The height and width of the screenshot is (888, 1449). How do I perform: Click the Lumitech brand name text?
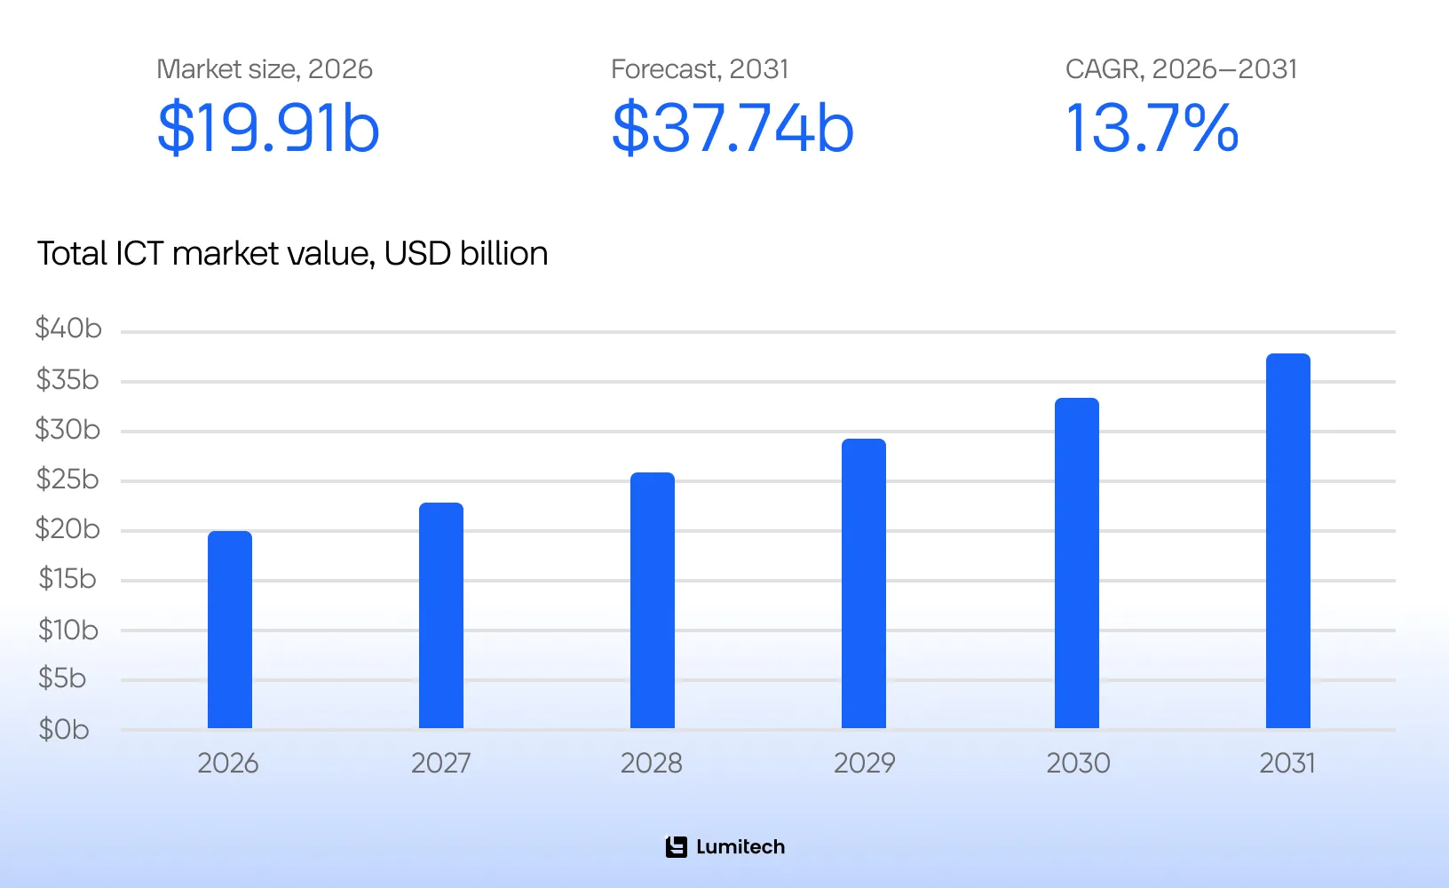[740, 847]
